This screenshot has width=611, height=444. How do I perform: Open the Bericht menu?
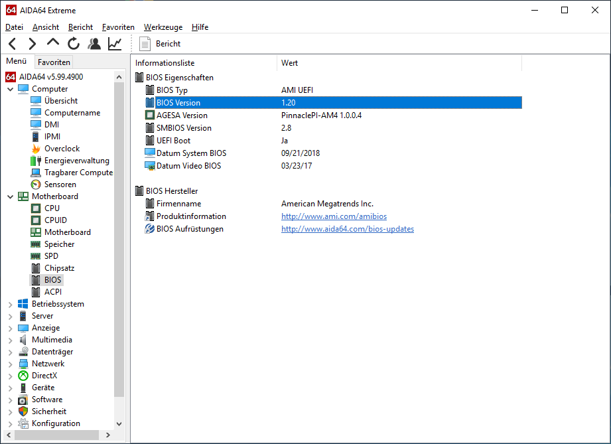[x=80, y=27]
